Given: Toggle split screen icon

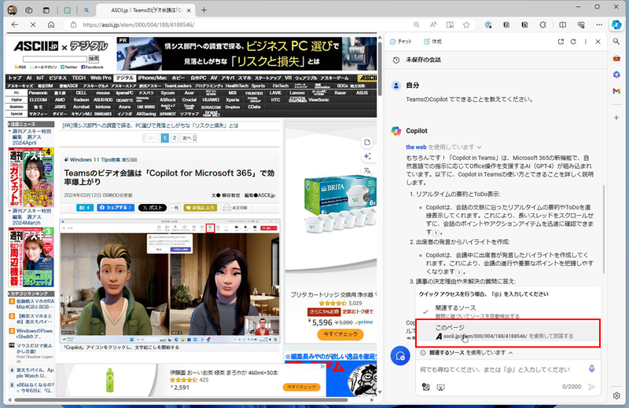Looking at the screenshot, I should point(562,25).
